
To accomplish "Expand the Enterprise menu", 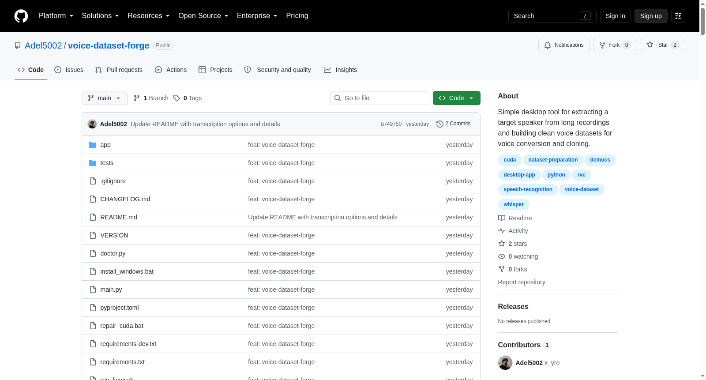I will click(257, 16).
